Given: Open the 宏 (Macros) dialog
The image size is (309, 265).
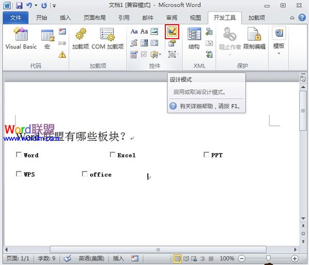Looking at the screenshot, I should coord(47,39).
